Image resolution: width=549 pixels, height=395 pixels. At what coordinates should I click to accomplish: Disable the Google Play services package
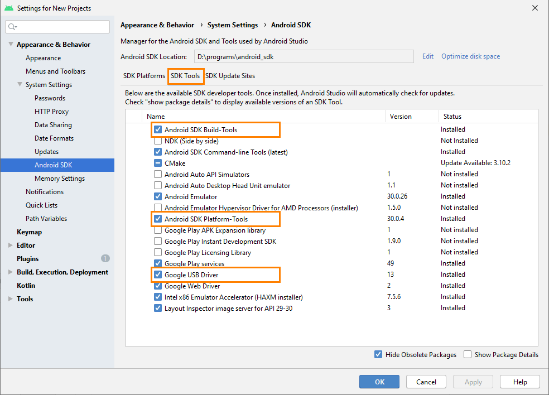[x=158, y=263]
